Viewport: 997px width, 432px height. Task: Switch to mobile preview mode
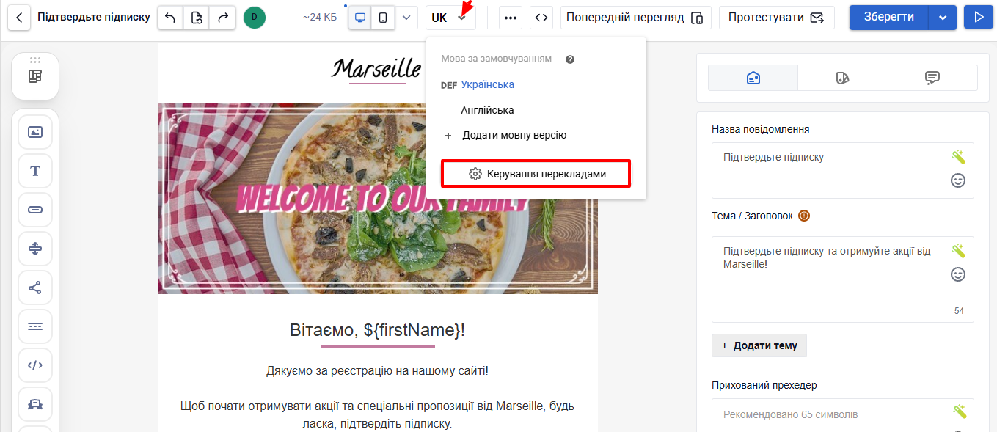point(383,17)
